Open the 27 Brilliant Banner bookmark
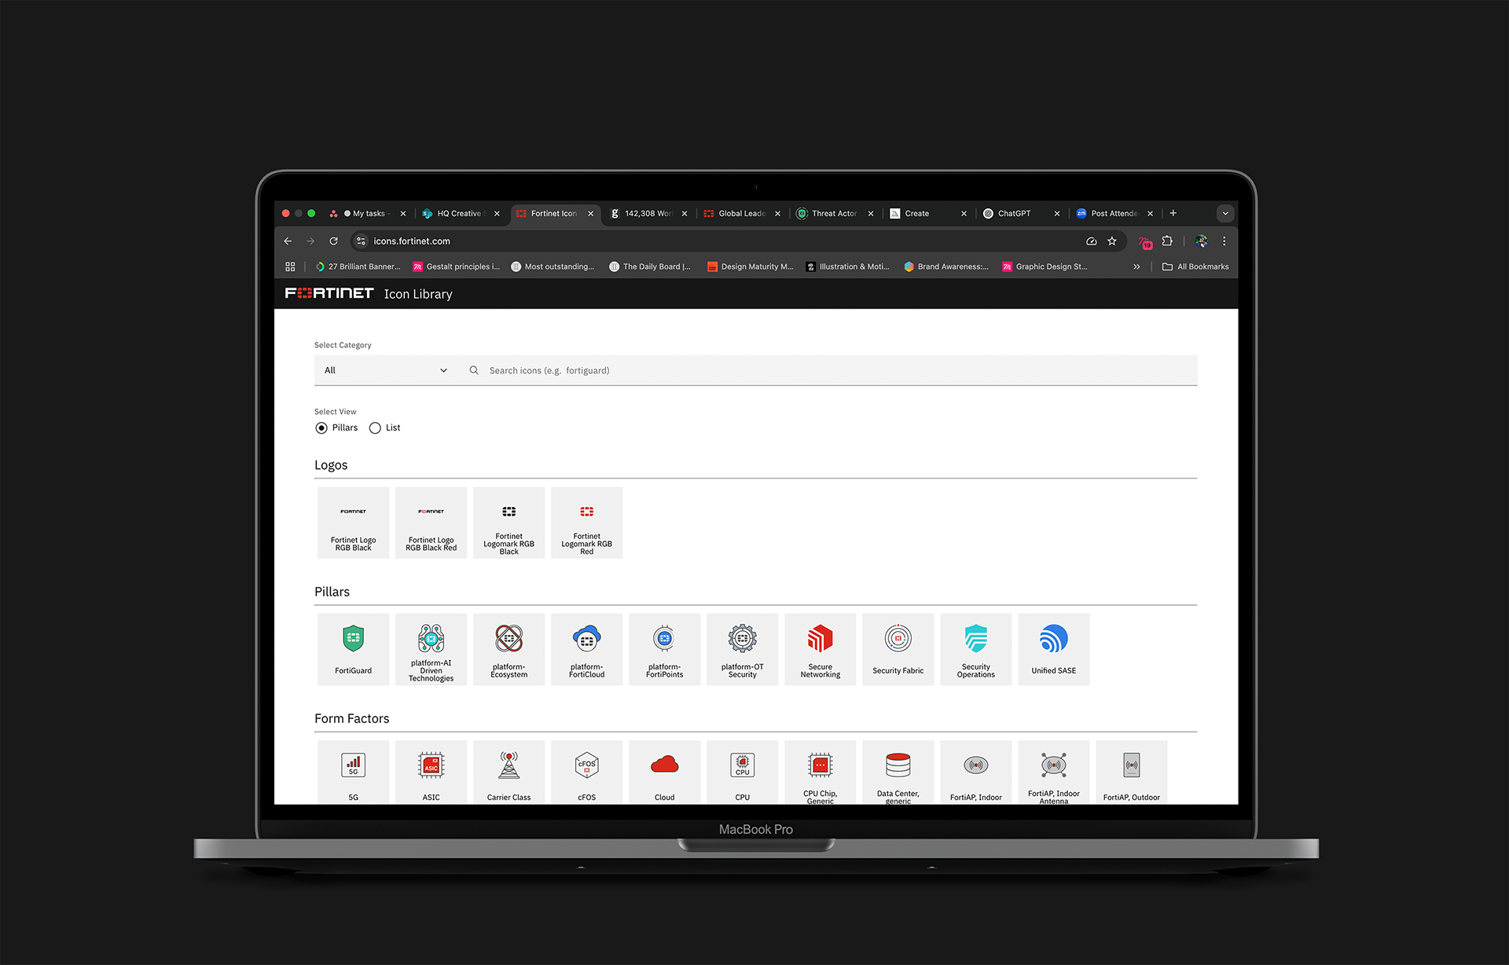Image resolution: width=1509 pixels, height=965 pixels. click(x=358, y=266)
